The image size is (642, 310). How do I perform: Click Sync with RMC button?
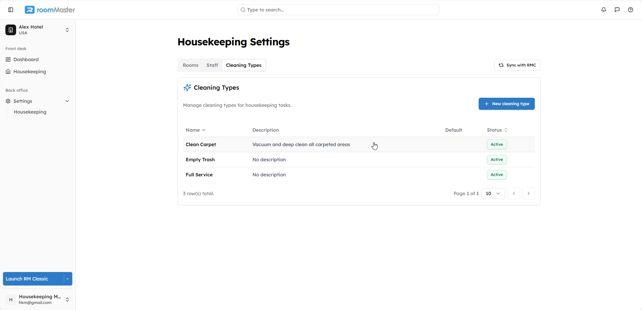click(x=517, y=65)
